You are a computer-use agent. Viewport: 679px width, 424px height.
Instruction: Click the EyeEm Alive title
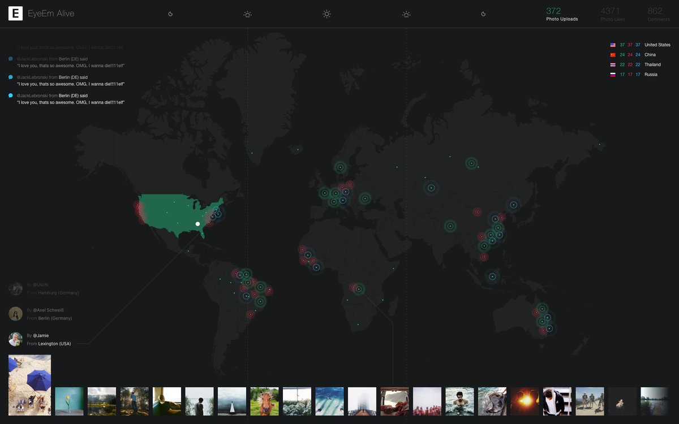point(51,14)
